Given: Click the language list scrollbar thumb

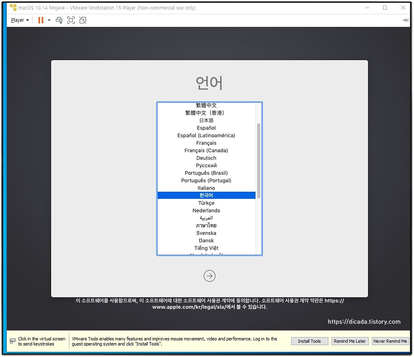Looking at the screenshot, I should tap(259, 161).
